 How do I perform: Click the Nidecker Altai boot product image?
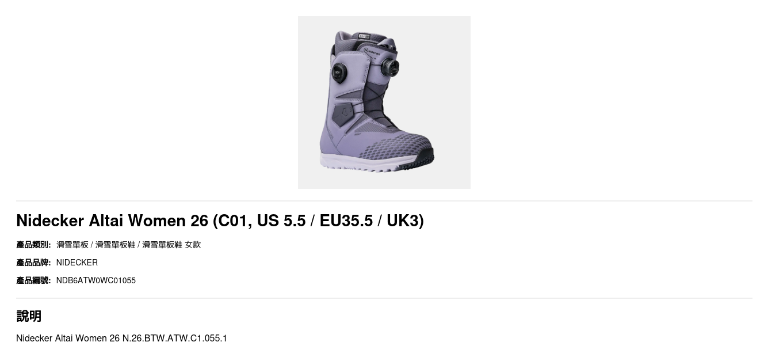coord(384,102)
